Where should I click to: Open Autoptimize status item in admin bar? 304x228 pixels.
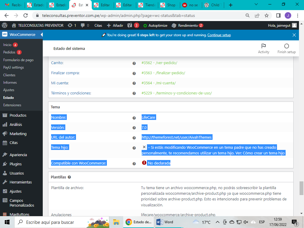[155, 26]
